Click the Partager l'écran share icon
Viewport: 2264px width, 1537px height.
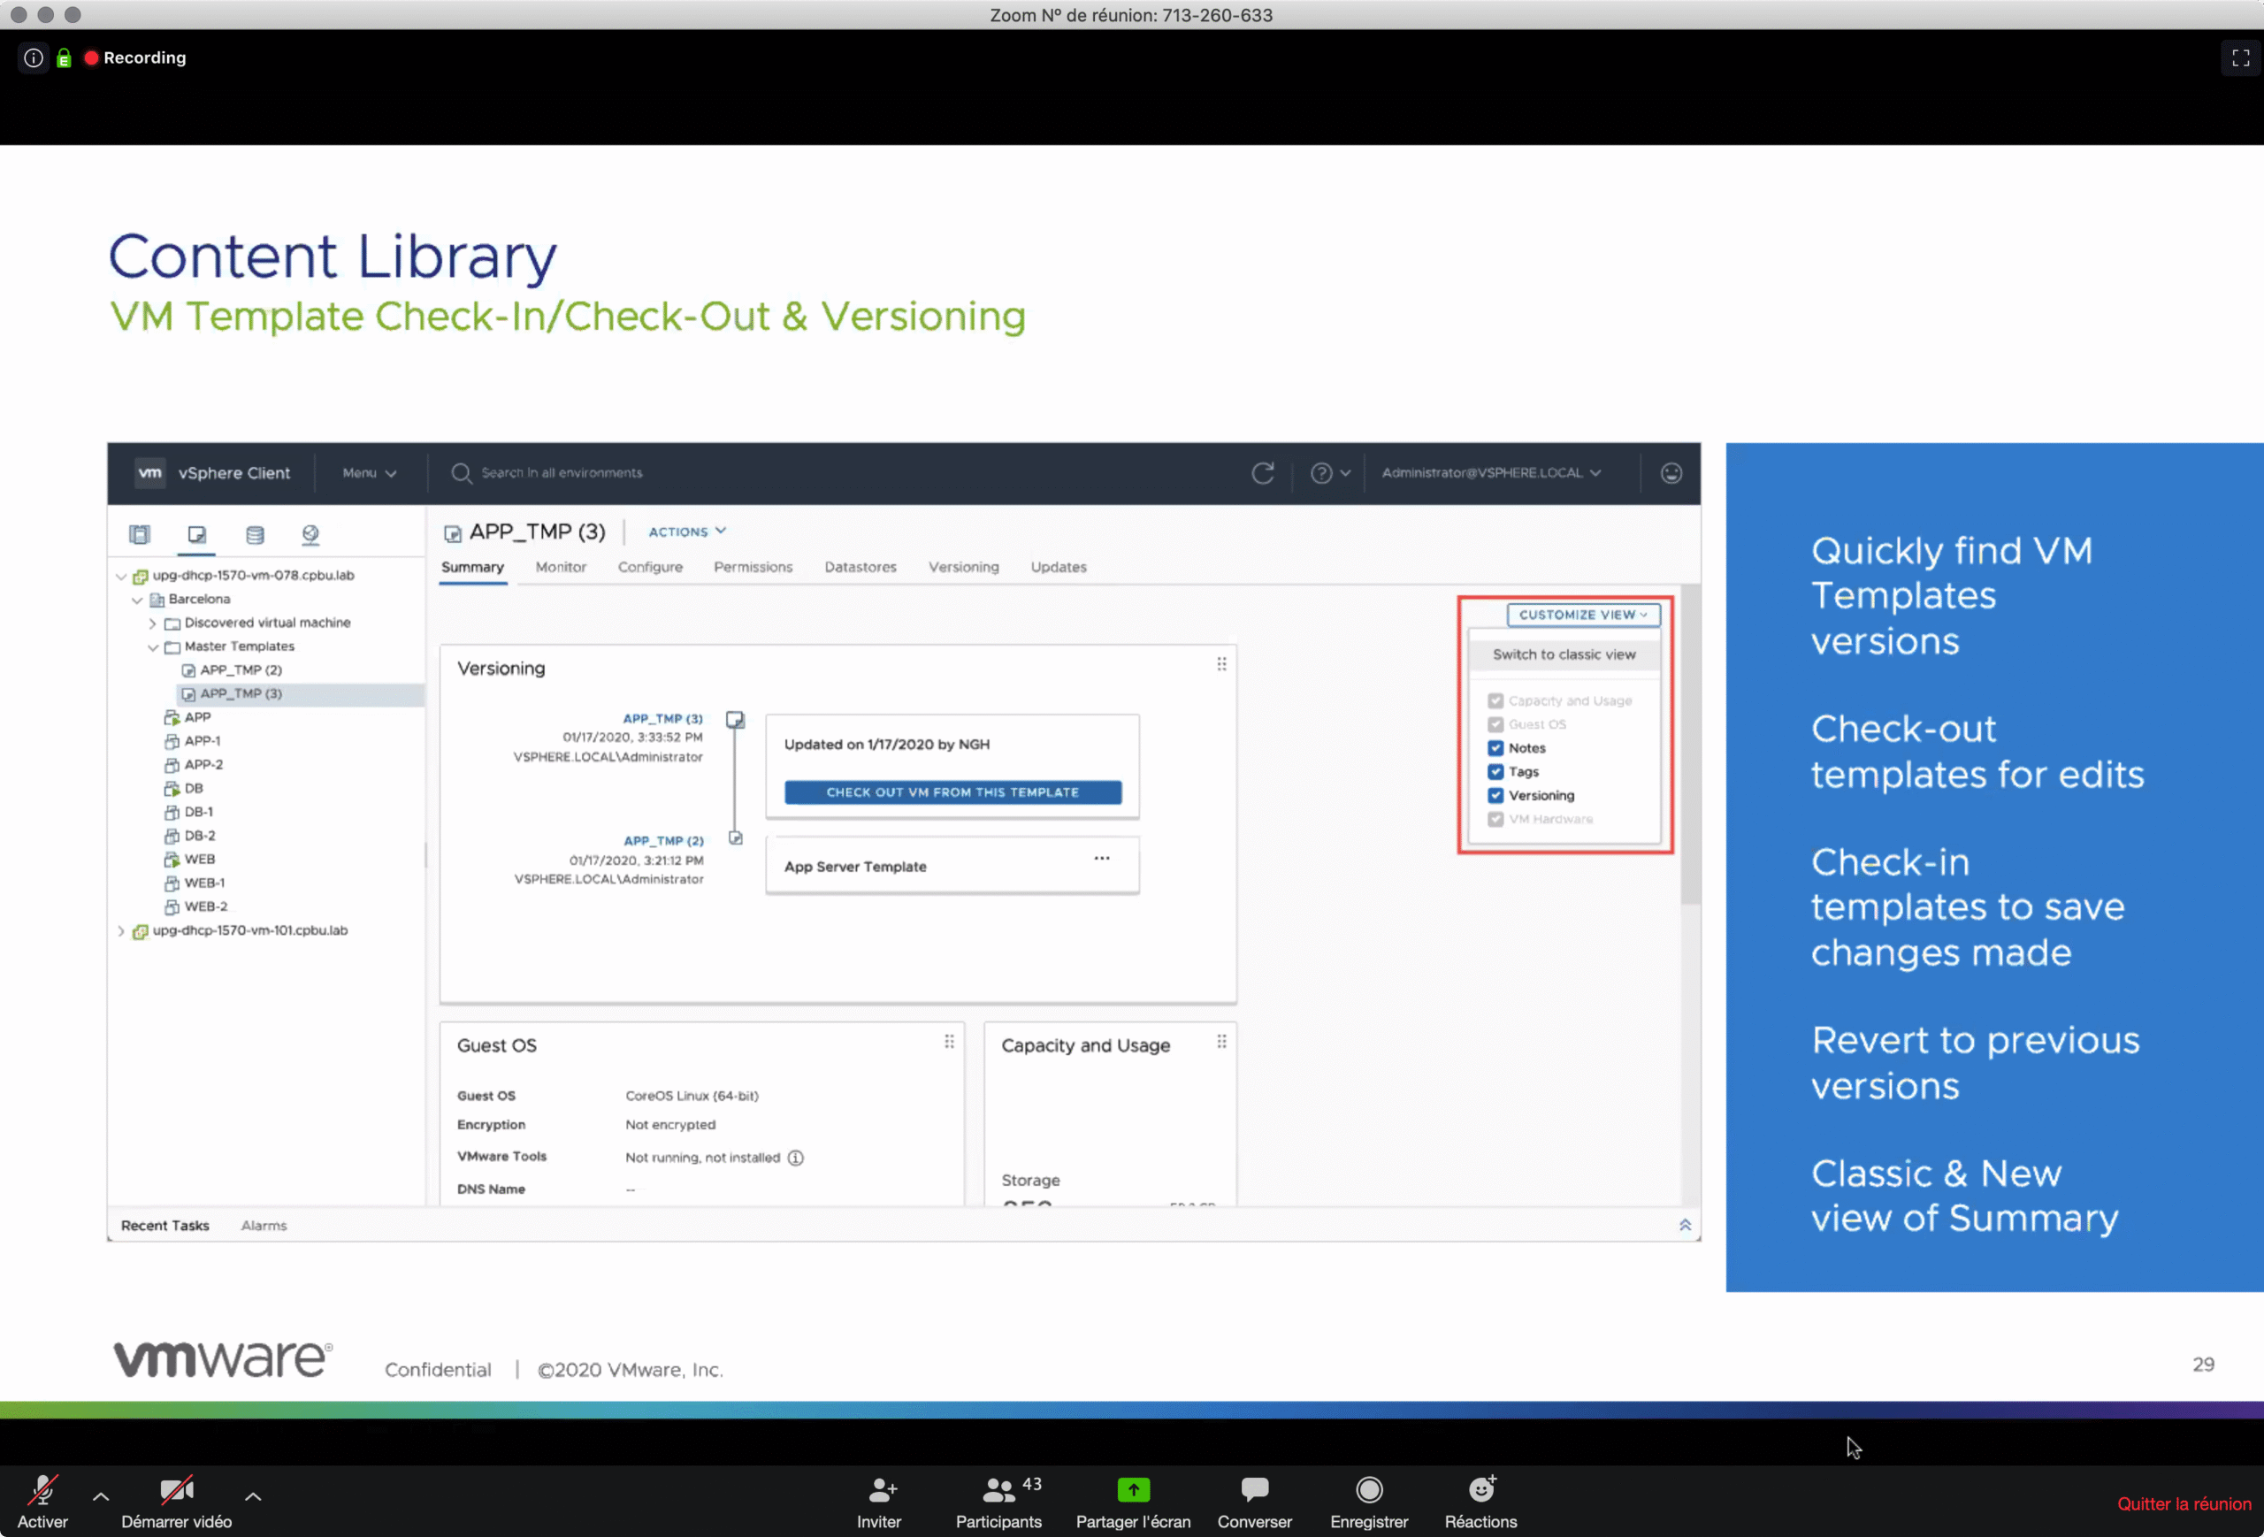(1133, 1490)
